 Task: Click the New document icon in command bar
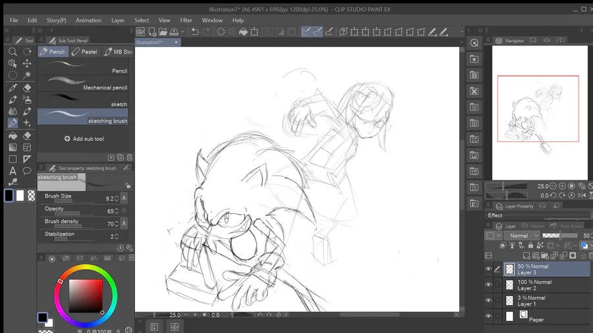pos(152,32)
